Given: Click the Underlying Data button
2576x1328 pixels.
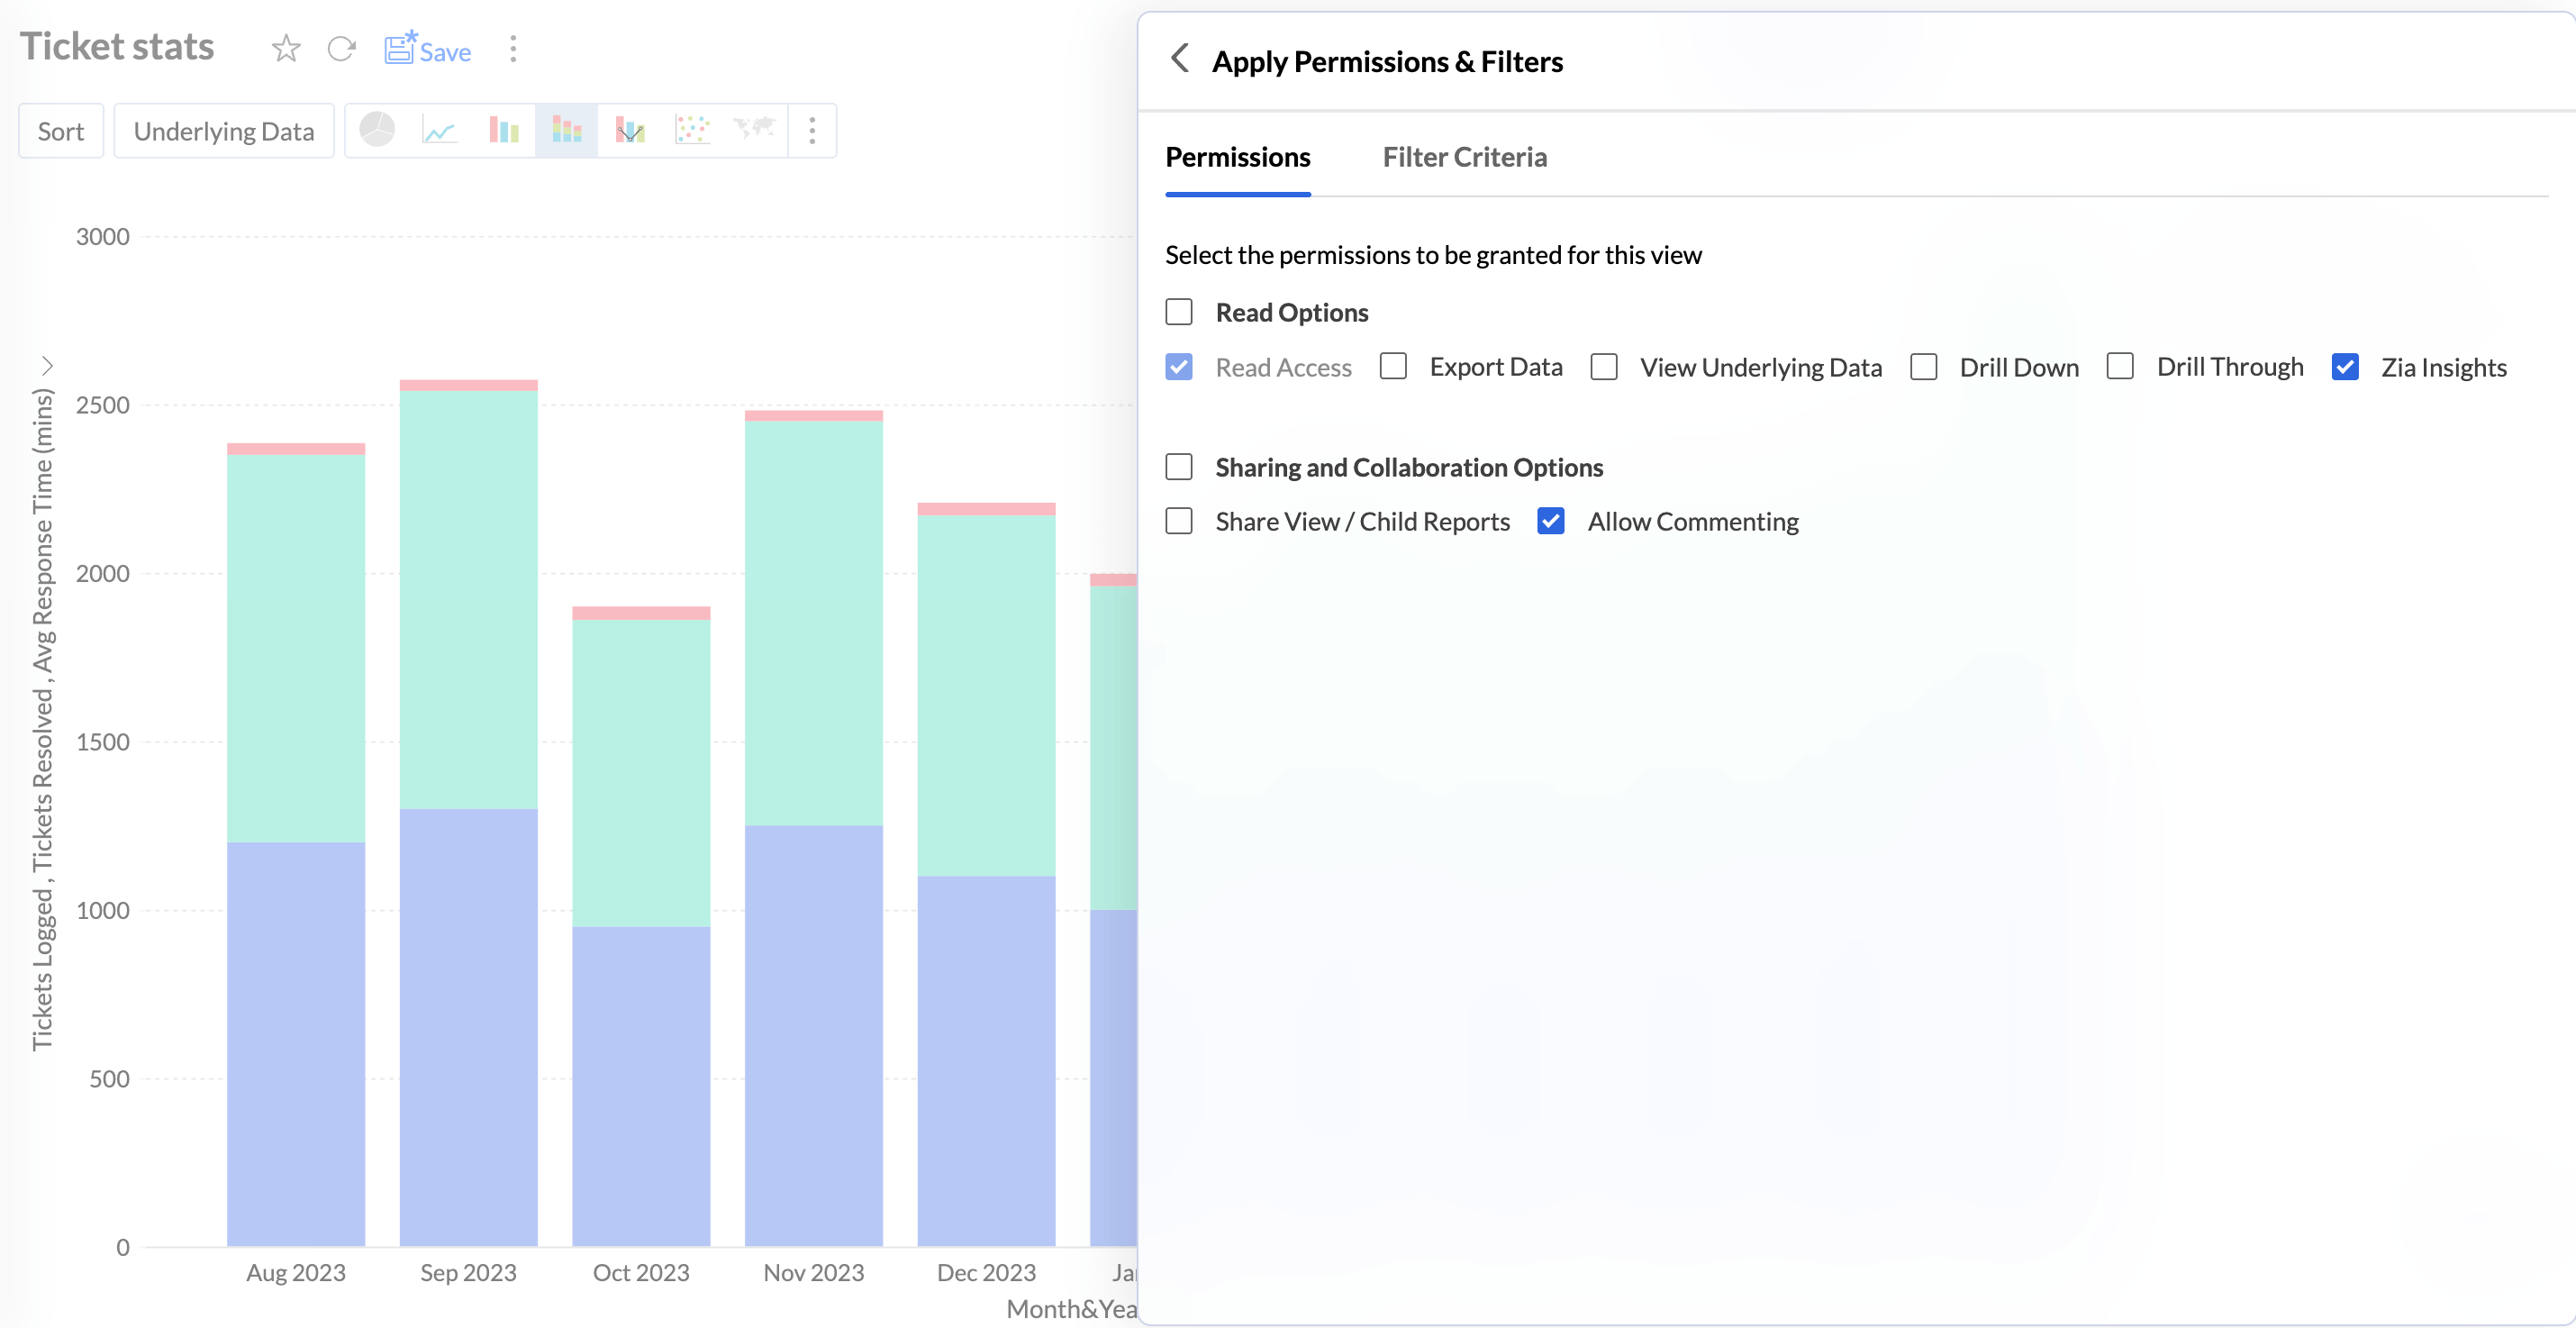Looking at the screenshot, I should 224,131.
